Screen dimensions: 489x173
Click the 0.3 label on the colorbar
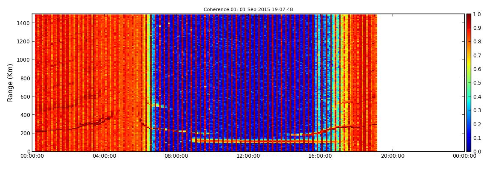pyautogui.click(x=477, y=111)
